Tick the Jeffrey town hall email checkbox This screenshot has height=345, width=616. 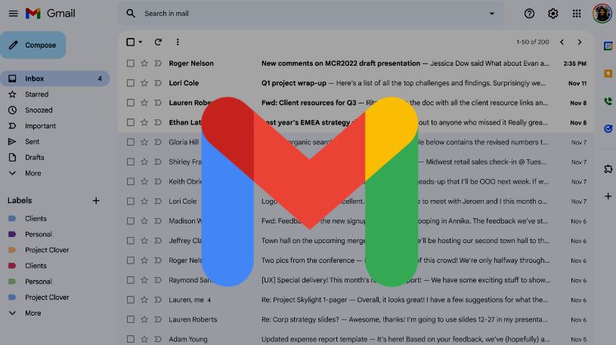tap(131, 241)
